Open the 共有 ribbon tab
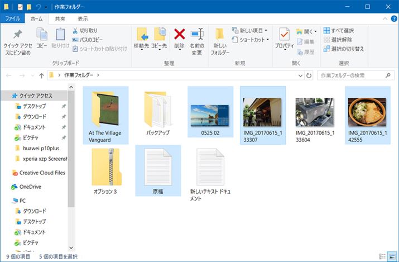The image size is (399, 262). (59, 18)
